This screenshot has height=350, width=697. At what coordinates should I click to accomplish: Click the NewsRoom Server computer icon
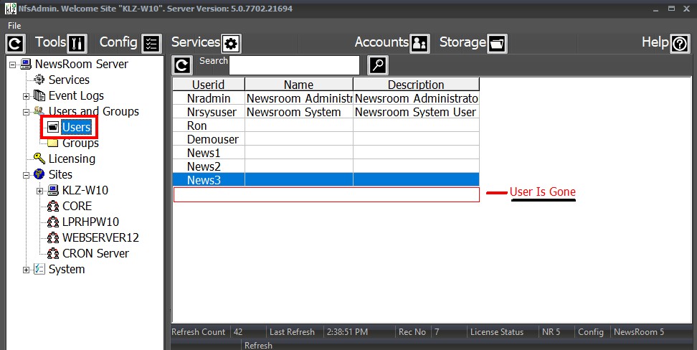(25, 64)
